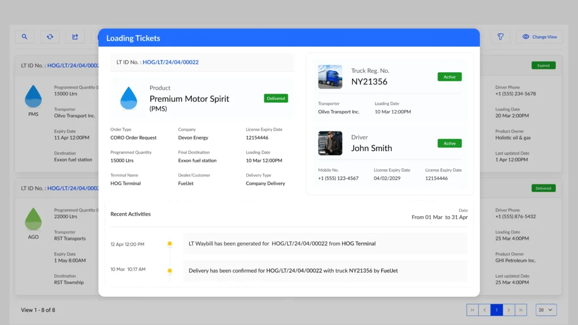Go to the first page using pagination
578x325 pixels.
coord(472,310)
